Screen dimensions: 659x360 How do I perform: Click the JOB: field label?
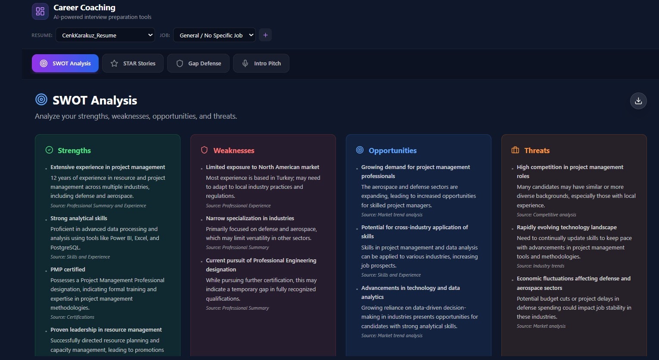tap(165, 35)
